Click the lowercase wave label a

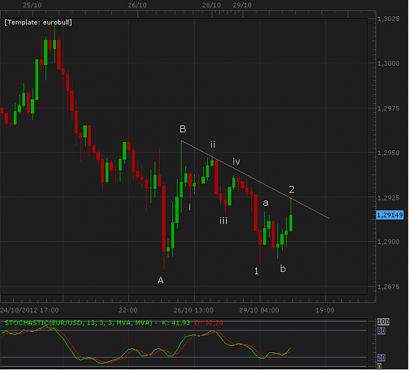pos(266,203)
